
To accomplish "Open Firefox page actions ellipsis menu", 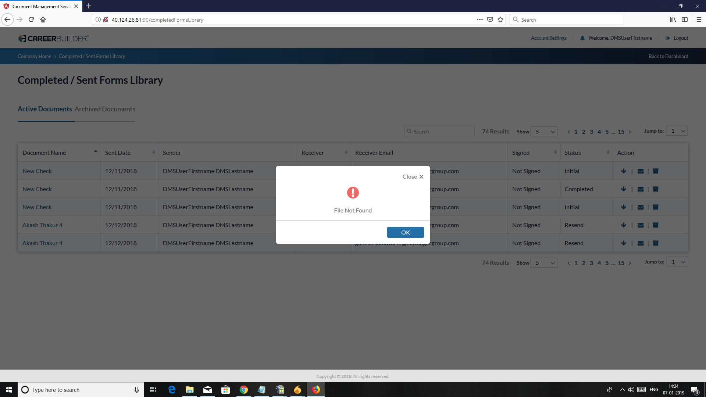I will pos(479,19).
